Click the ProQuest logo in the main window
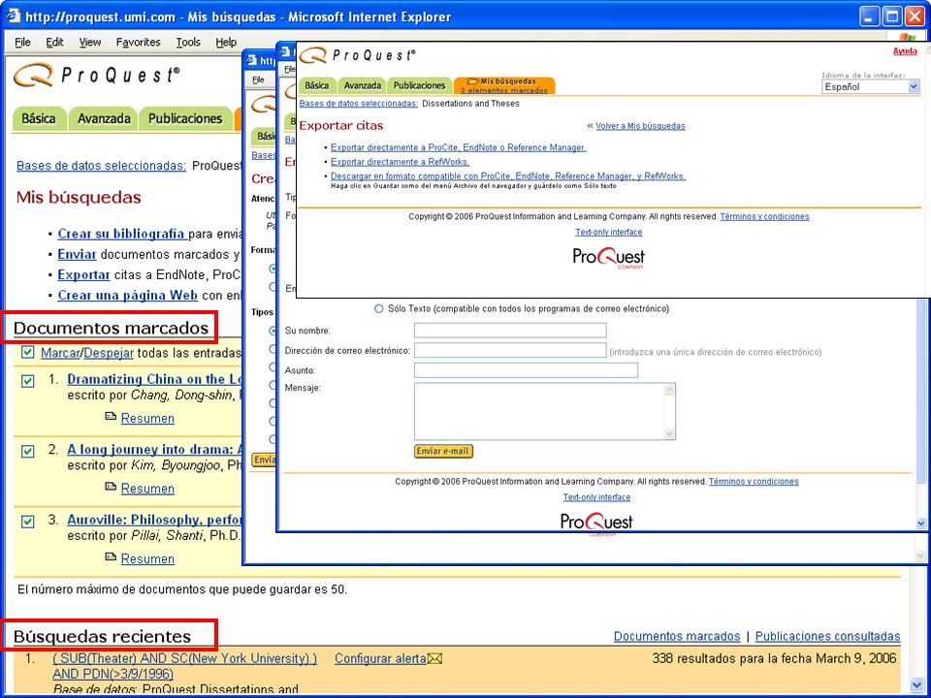This screenshot has width=931, height=698. click(x=96, y=76)
